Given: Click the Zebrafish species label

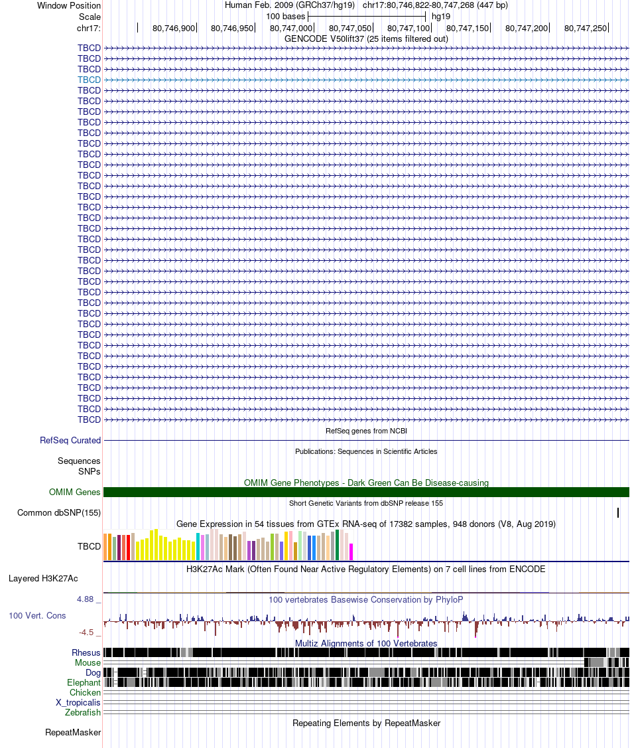Looking at the screenshot, I should click(x=83, y=712).
